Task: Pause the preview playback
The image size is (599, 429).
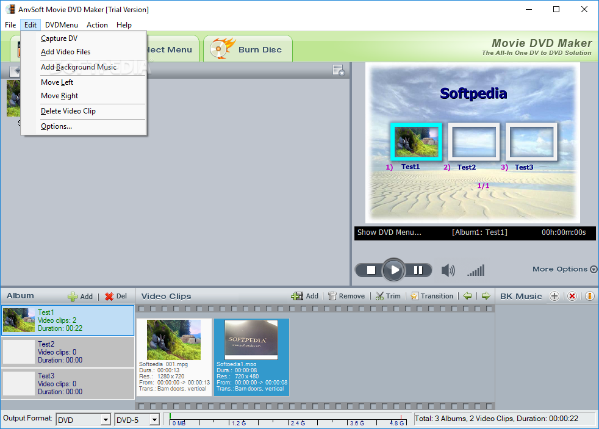Action: point(418,270)
